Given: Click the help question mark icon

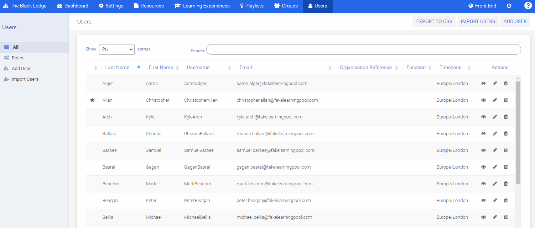Looking at the screenshot, I should pyautogui.click(x=528, y=6).
